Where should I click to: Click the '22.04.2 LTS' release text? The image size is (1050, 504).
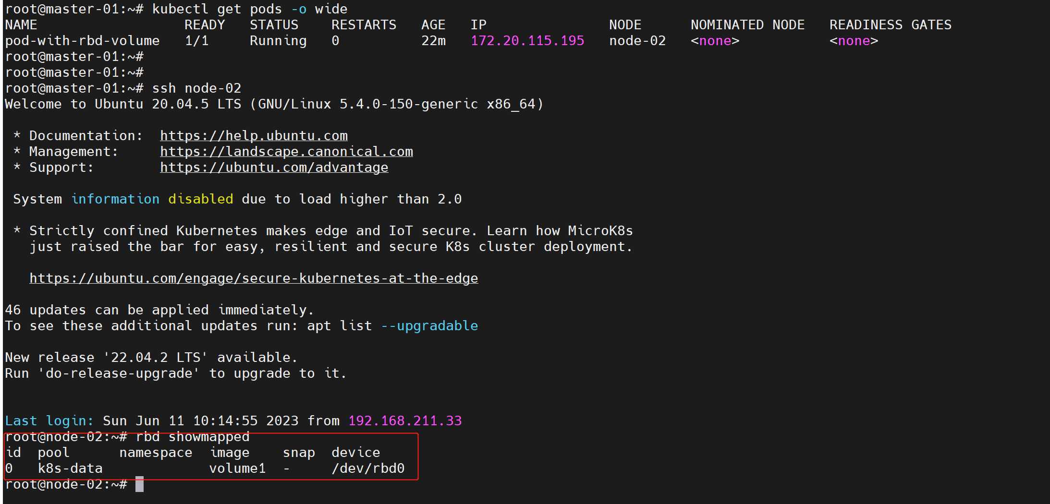point(156,358)
